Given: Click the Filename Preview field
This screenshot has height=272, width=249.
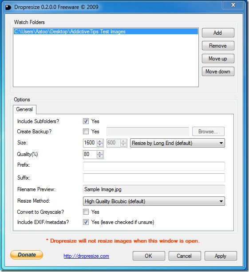Looking at the screenshot, I should [x=154, y=189].
